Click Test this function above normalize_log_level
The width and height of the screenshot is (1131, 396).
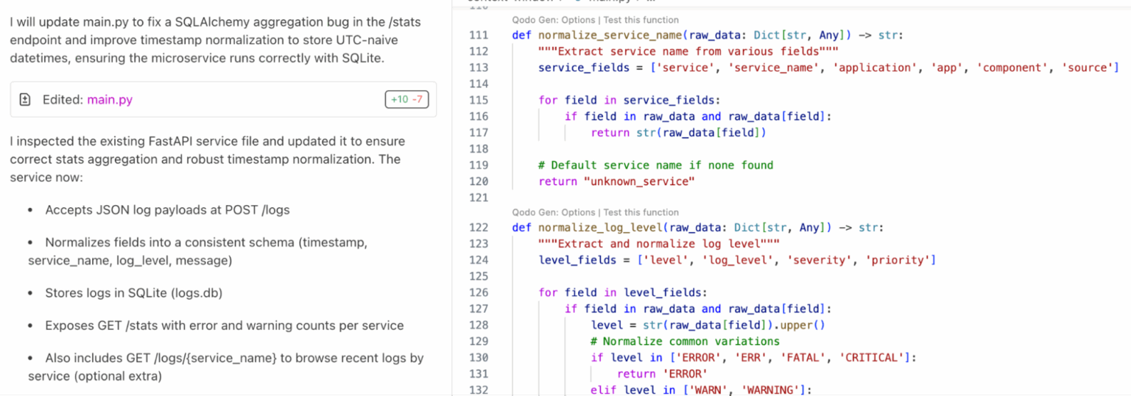[641, 212]
